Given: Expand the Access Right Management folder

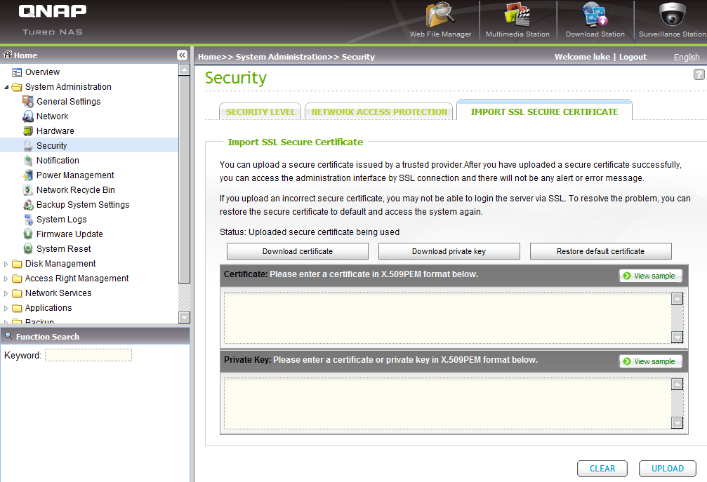Looking at the screenshot, I should [x=7, y=279].
